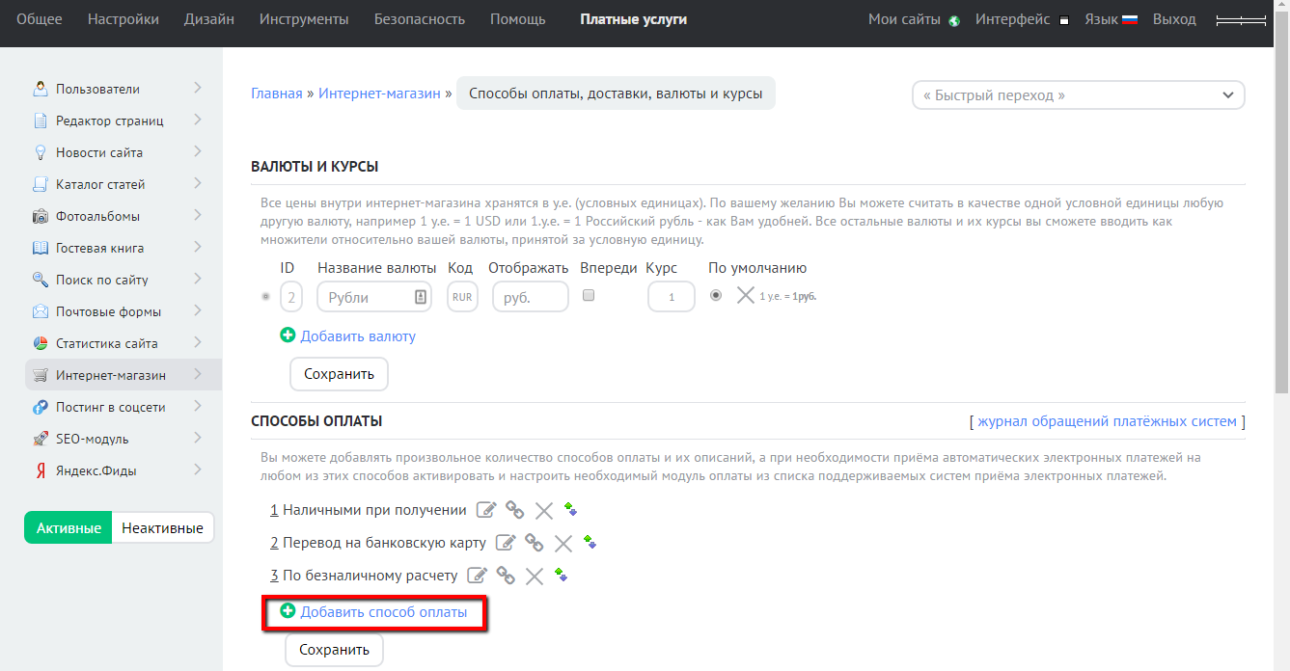
Task: Click link icon for Перевод на банковскую карту
Action: coord(534,543)
